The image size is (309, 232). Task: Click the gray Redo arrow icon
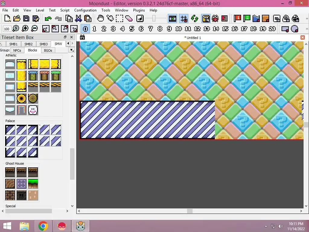pos(58,18)
